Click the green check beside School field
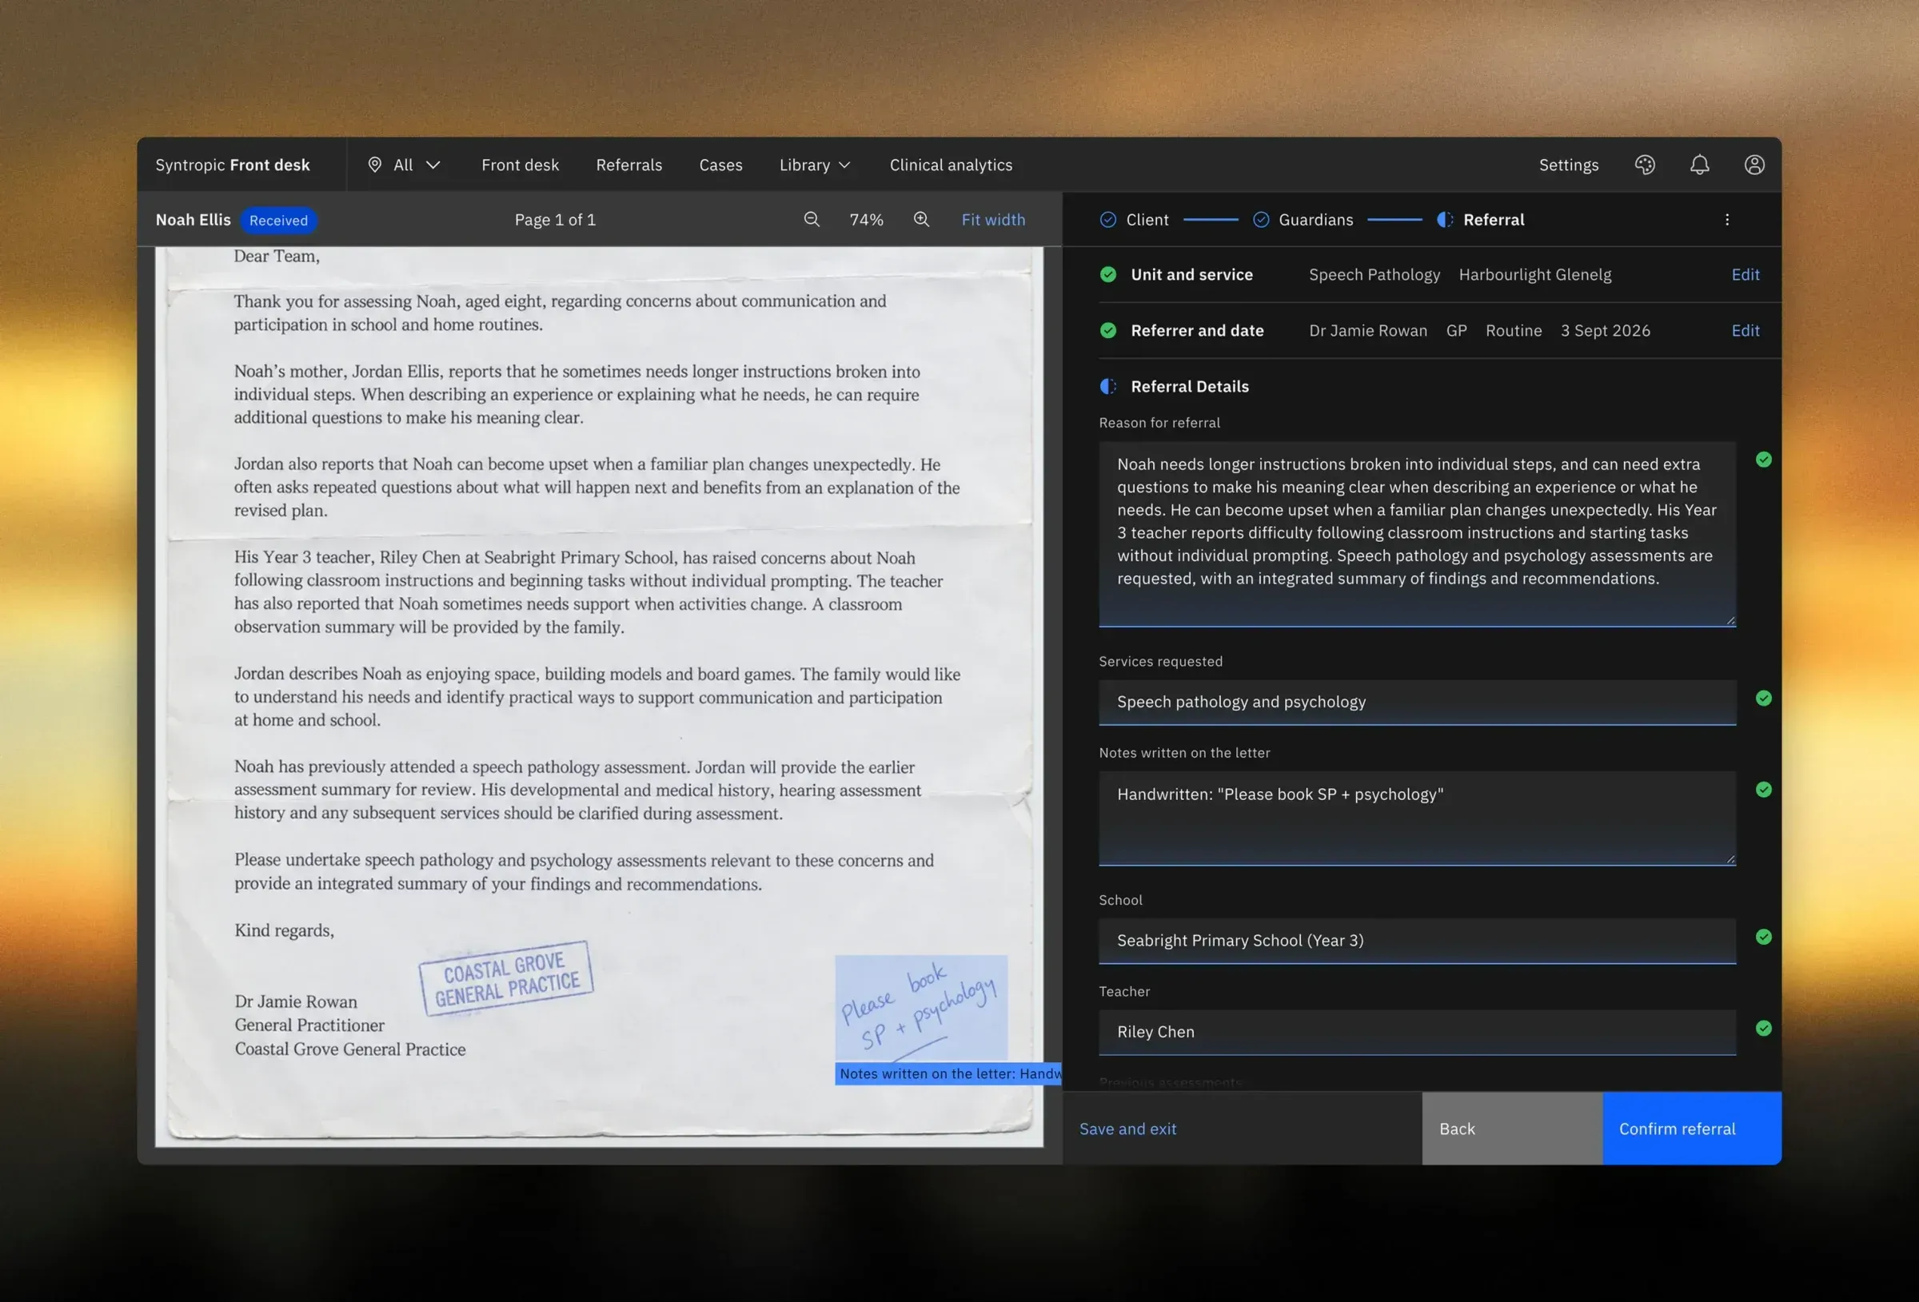 click(1764, 937)
